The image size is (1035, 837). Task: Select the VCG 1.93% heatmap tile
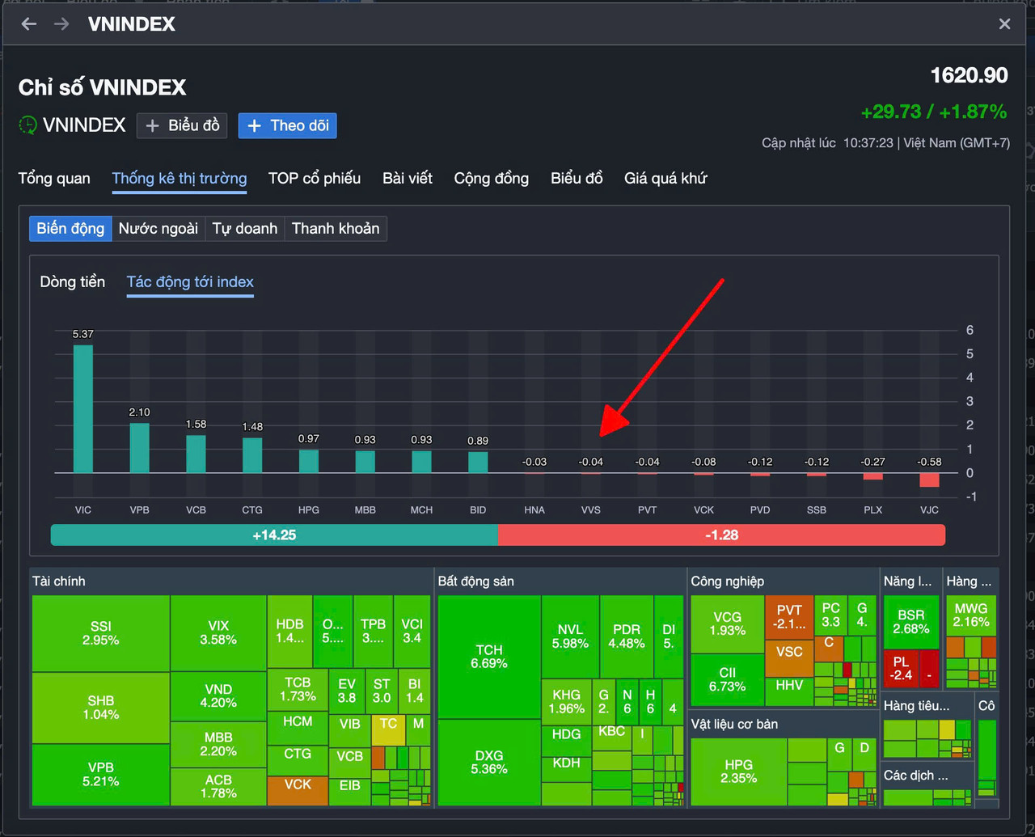point(728,624)
